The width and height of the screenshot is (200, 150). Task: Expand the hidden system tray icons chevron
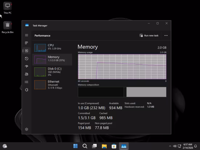170,146
